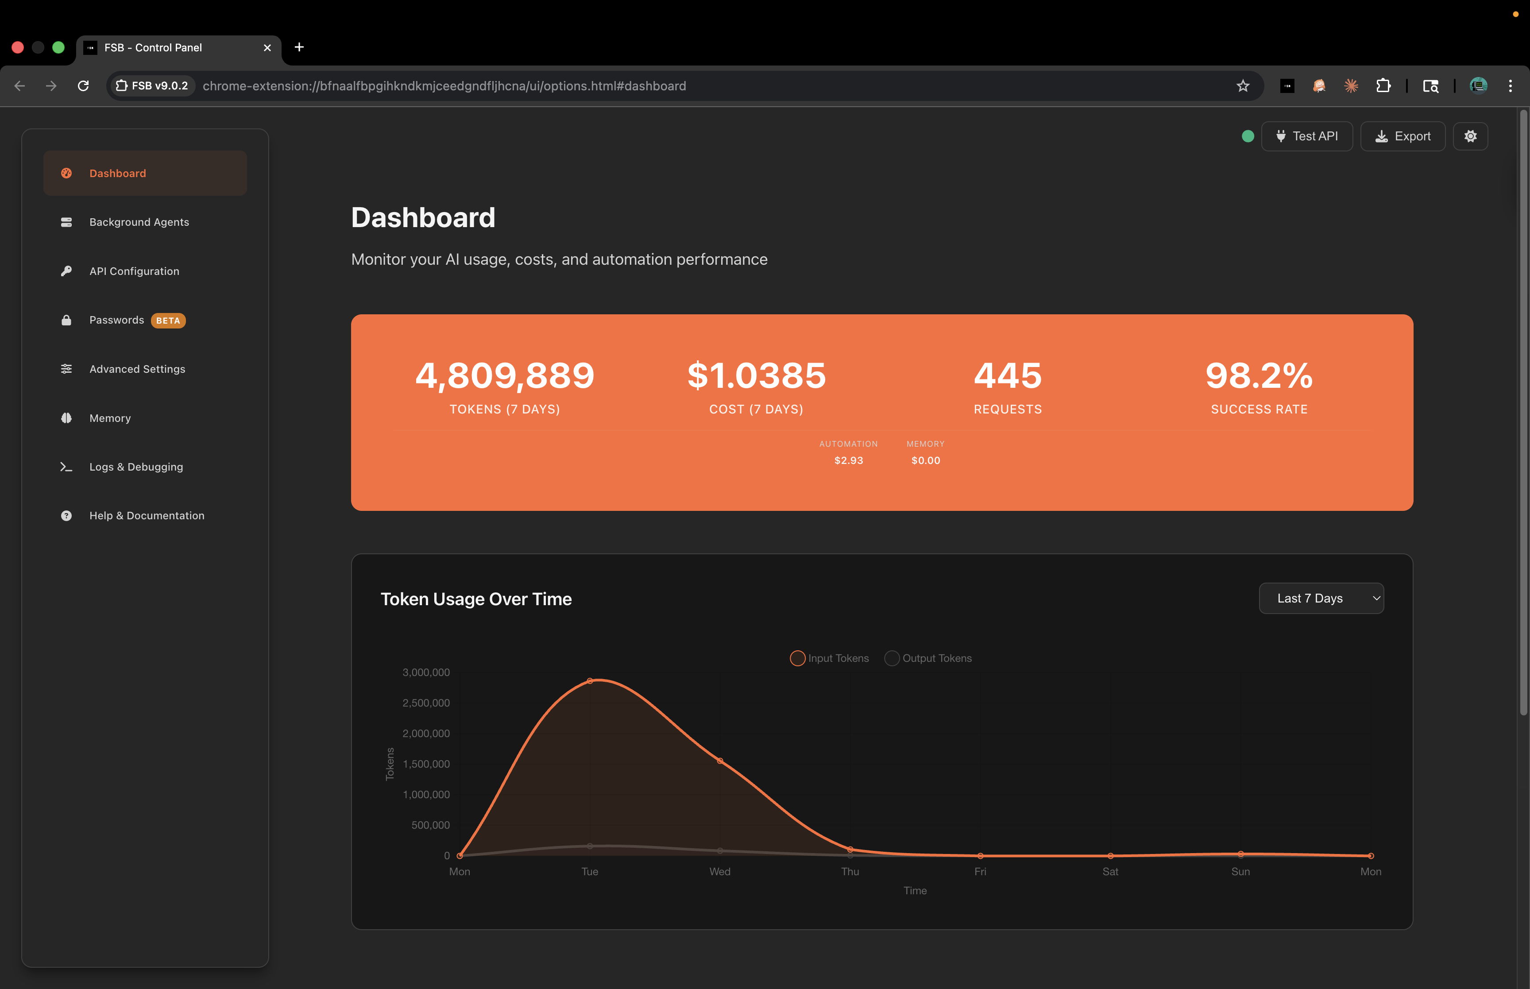1530x989 pixels.
Task: Open the Last 7 Days dropdown
Action: click(1321, 599)
